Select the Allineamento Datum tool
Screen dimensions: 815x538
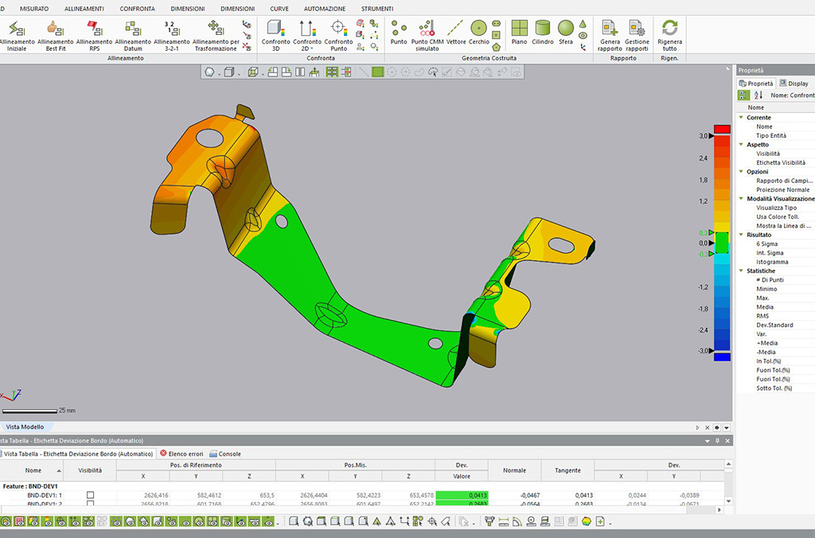click(x=133, y=35)
